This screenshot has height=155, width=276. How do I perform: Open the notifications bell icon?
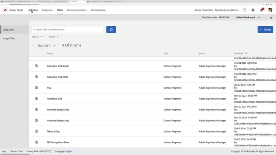(261, 10)
